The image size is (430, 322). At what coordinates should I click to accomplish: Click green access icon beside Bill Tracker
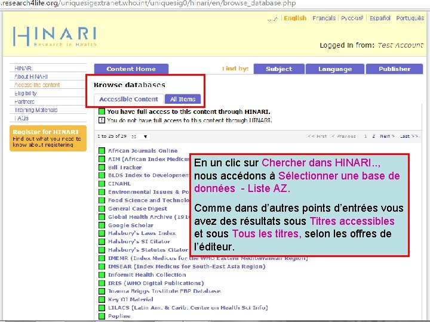point(102,168)
